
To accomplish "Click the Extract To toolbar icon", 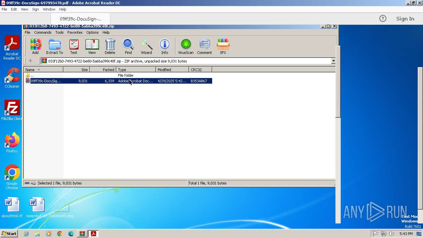I will point(55,46).
